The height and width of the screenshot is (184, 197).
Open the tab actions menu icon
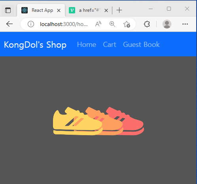(8, 10)
